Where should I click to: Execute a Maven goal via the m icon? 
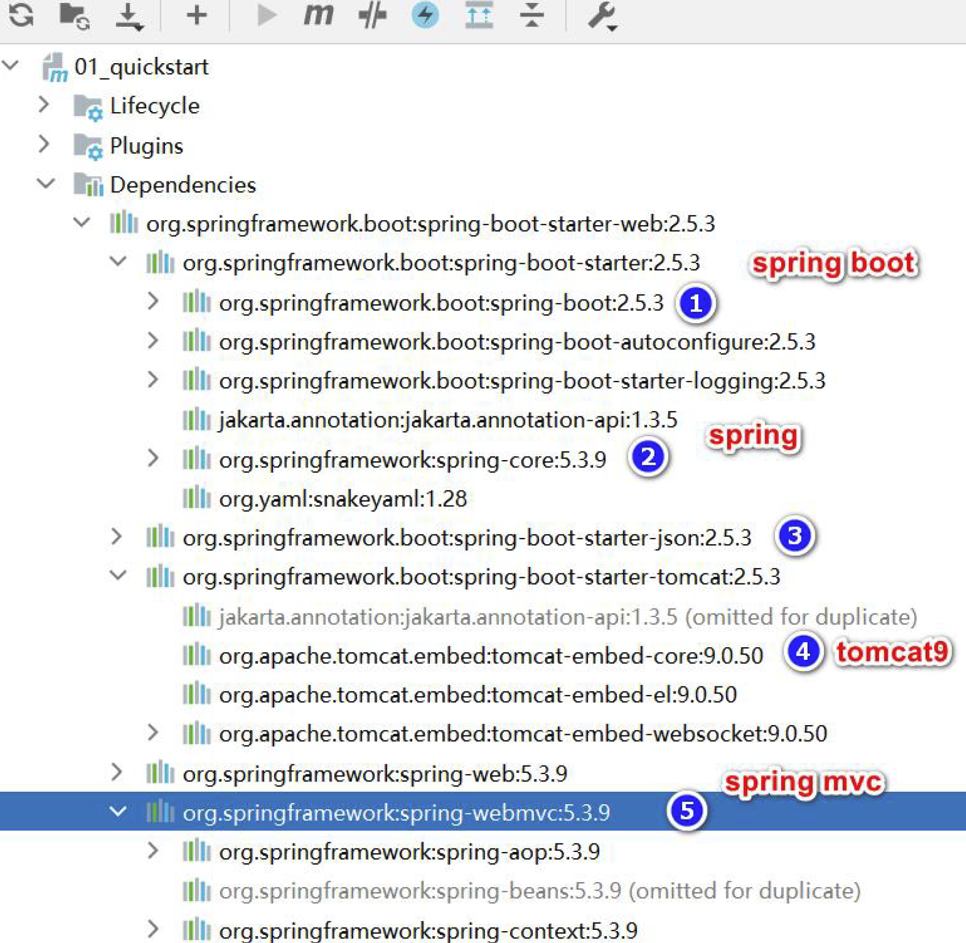pos(319,16)
